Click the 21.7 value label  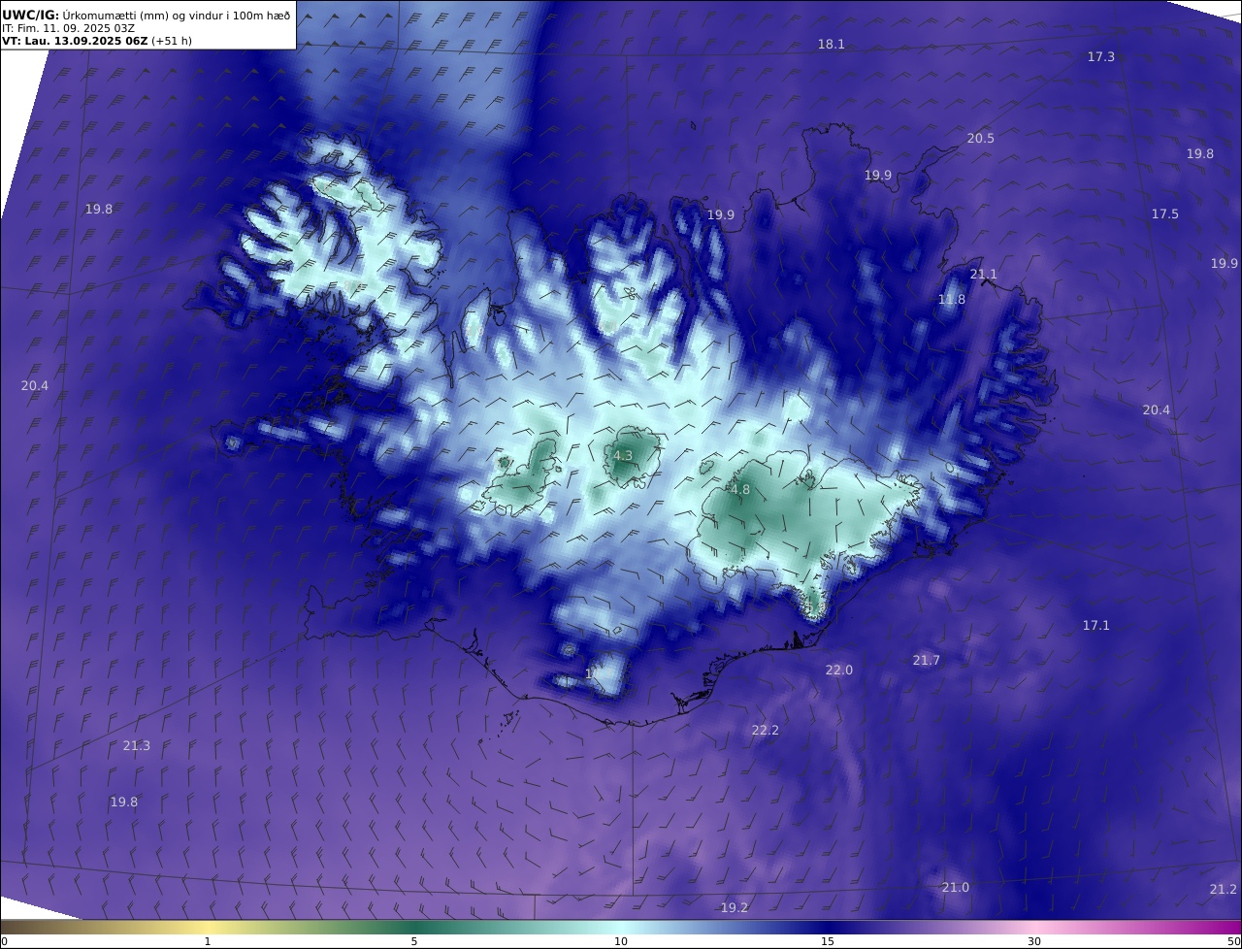click(x=927, y=661)
